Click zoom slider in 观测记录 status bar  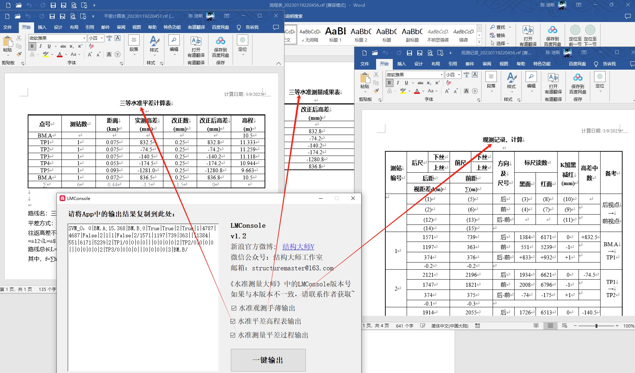coord(596,326)
